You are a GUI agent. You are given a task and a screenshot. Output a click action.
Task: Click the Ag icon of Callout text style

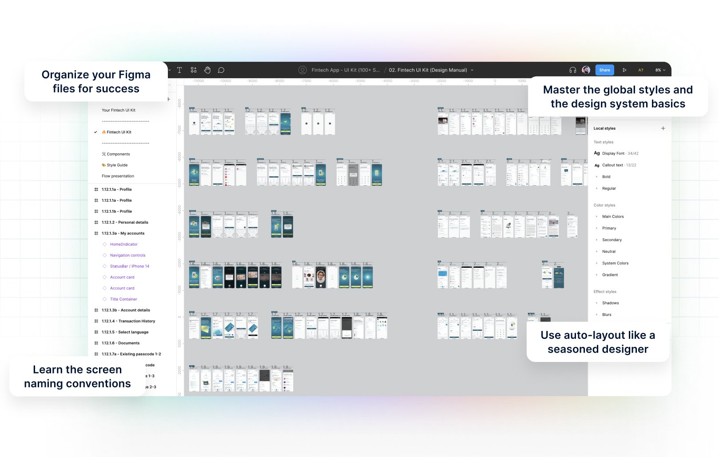[x=597, y=165]
